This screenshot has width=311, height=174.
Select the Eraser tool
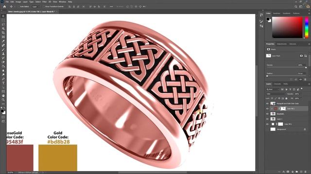coord(3,62)
